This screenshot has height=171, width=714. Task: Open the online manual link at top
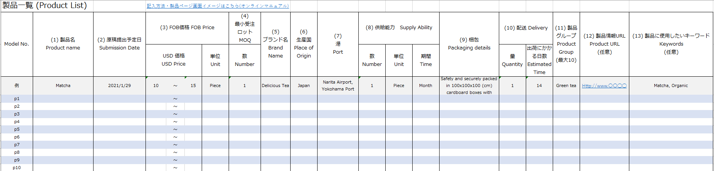coord(218,6)
